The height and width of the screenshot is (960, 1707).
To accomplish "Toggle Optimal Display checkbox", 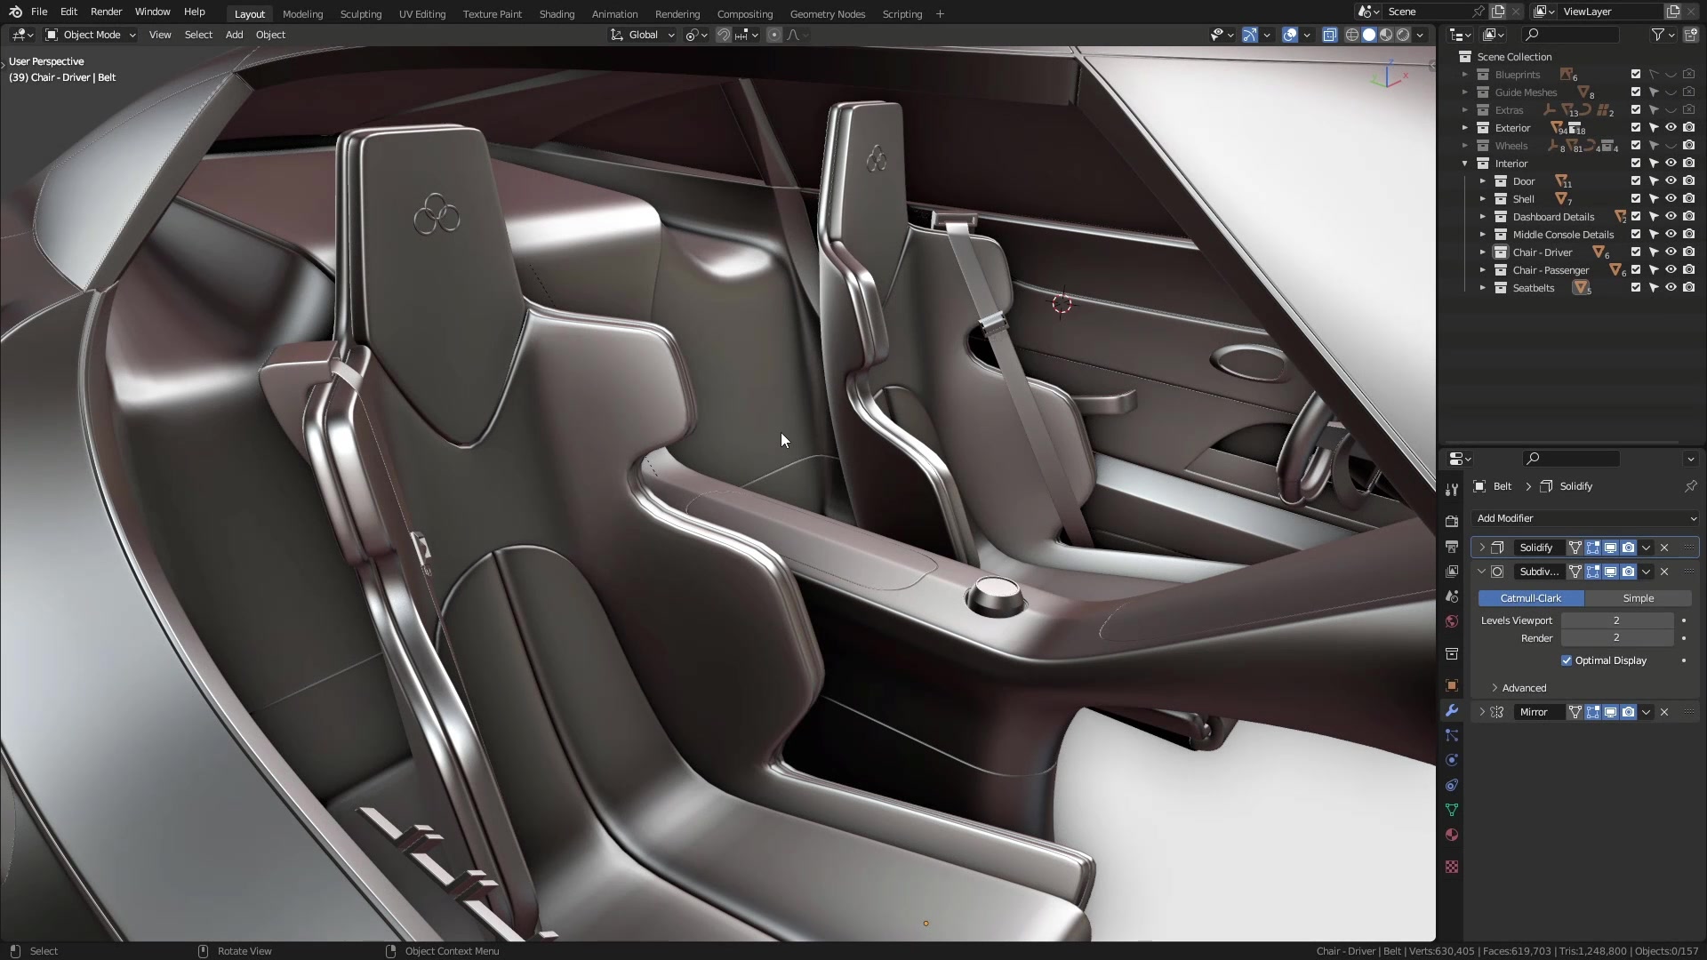I will pyautogui.click(x=1567, y=660).
